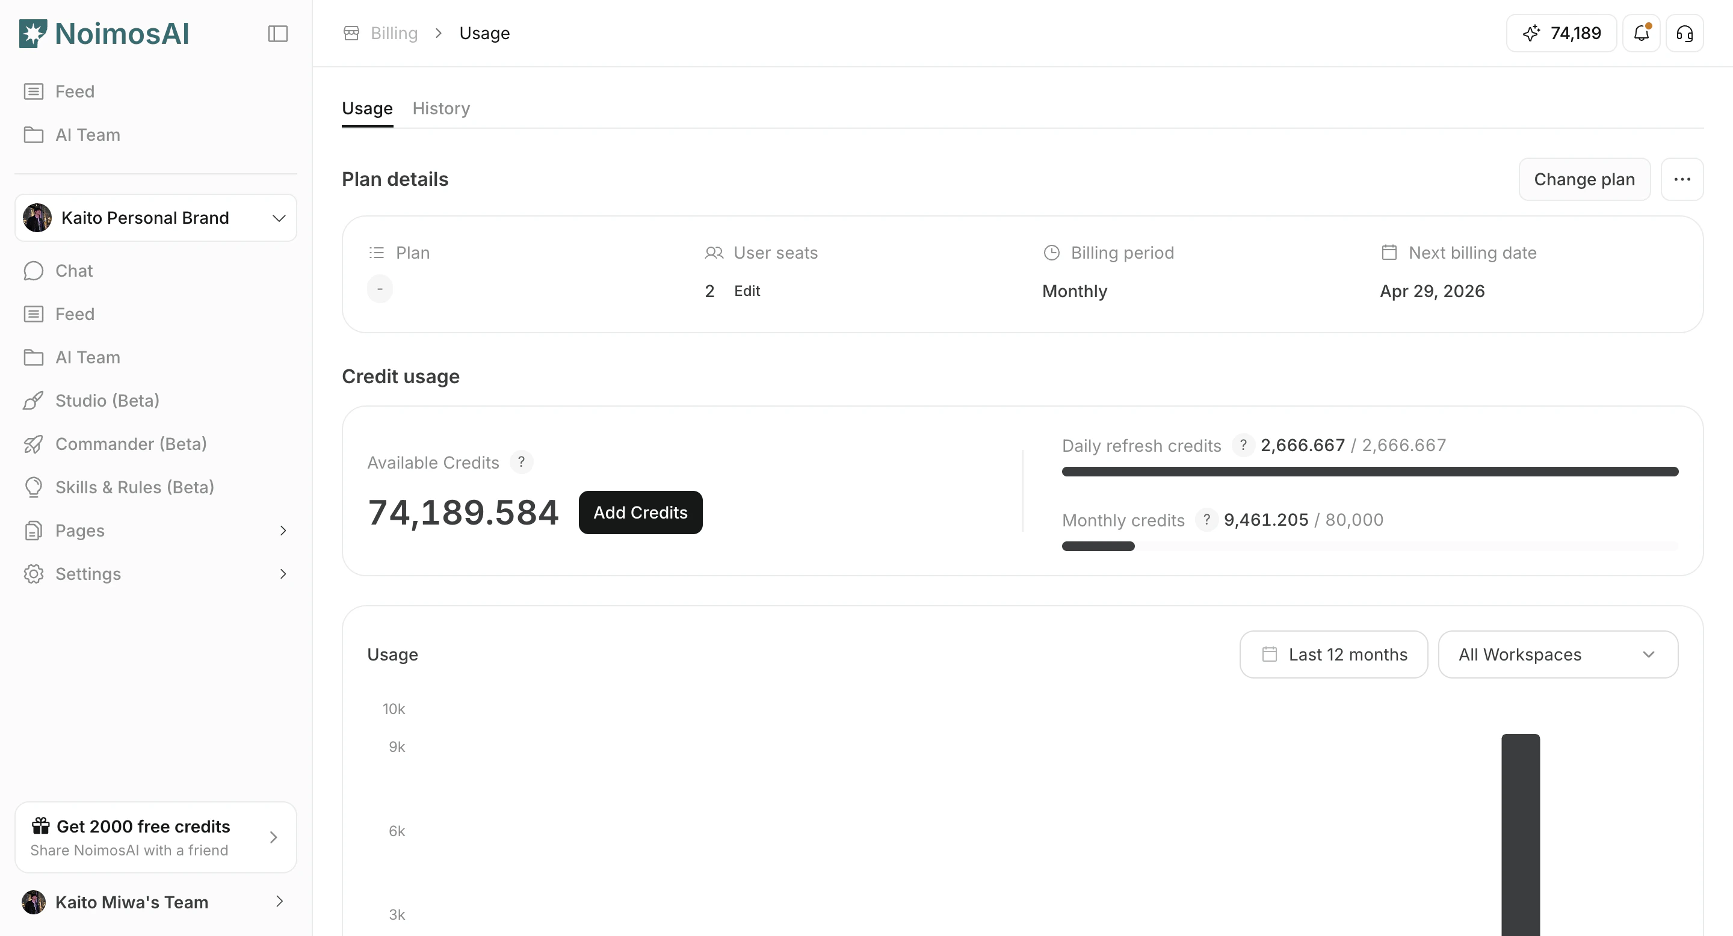Switch to the History tab
1733x936 pixels.
point(441,108)
